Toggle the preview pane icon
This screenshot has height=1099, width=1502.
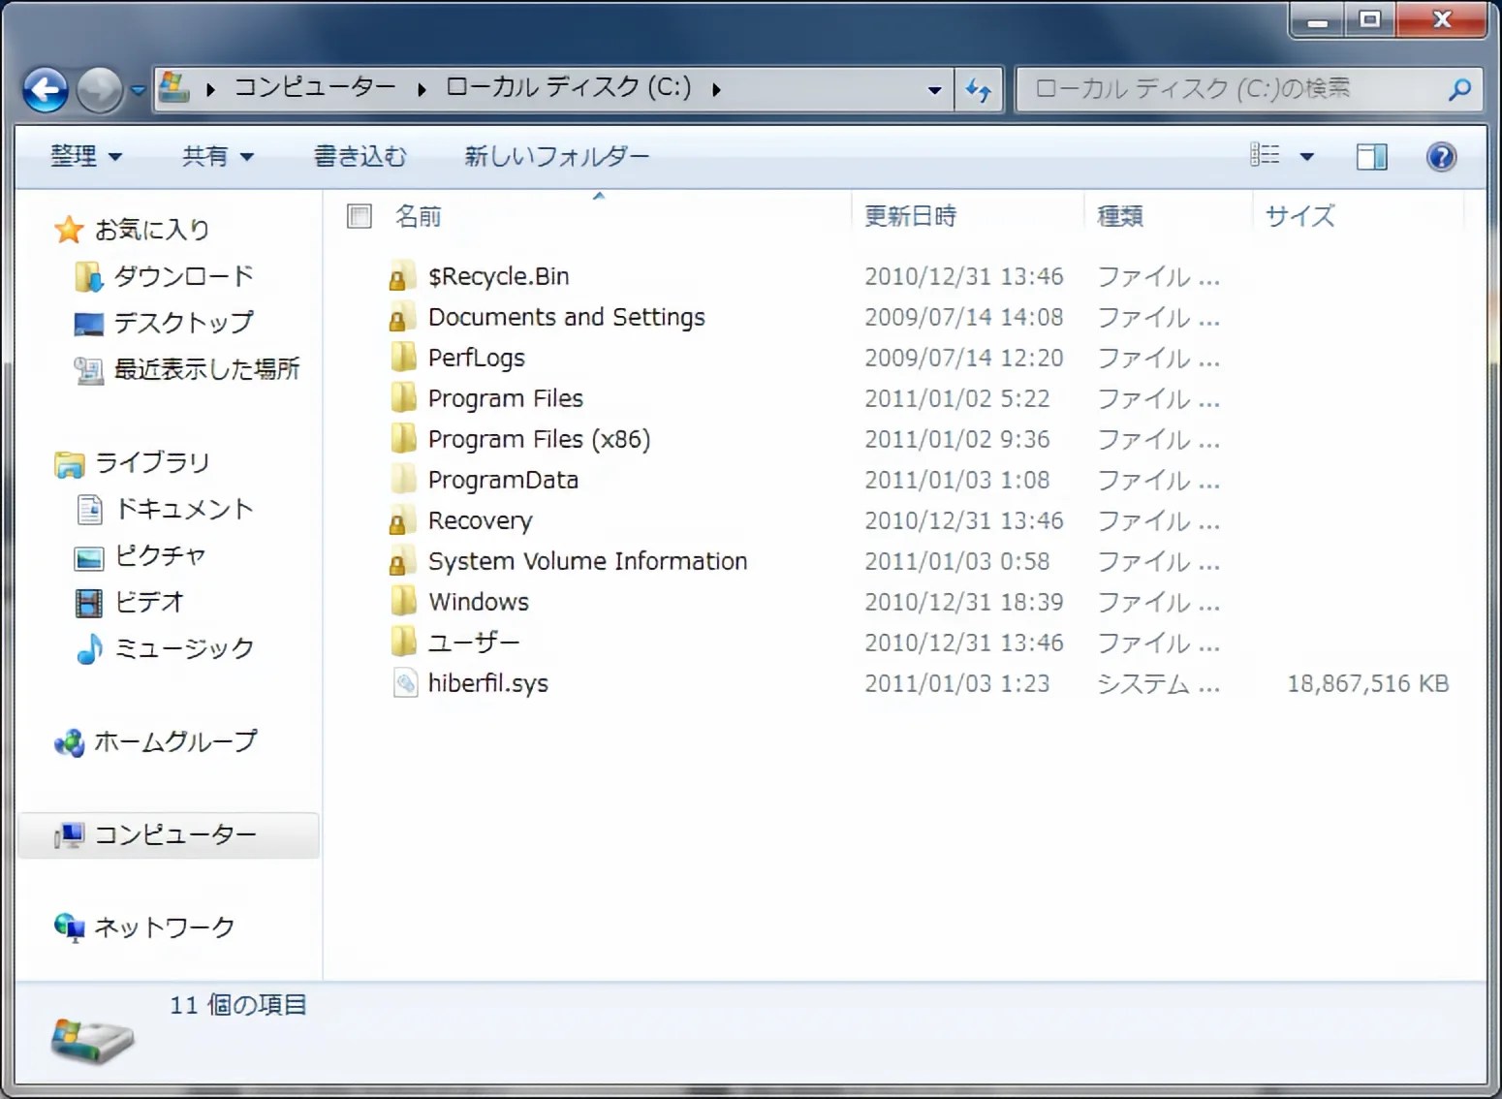click(1371, 156)
